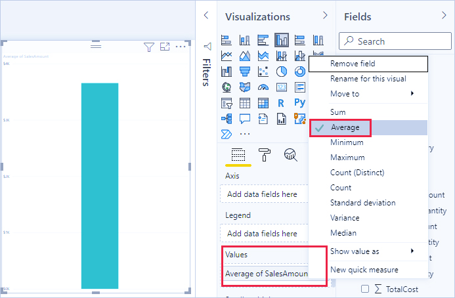455x298 pixels.
Task: Select the 100% stacked column chart visual
Action: click(x=318, y=40)
